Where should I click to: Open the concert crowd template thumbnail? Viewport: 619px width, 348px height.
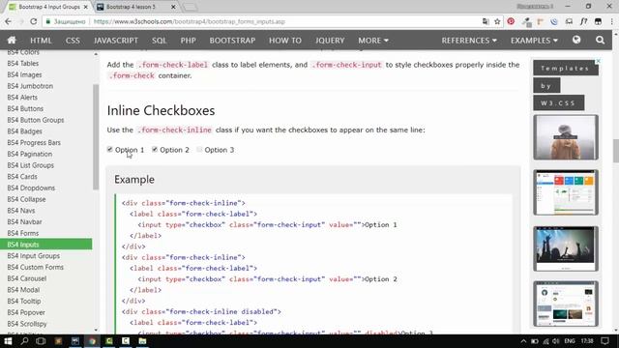tap(566, 248)
